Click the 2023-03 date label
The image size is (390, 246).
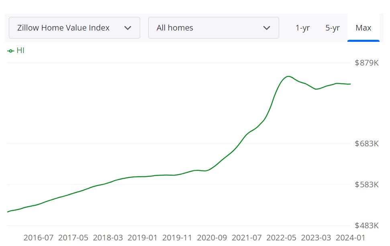tap(316, 238)
